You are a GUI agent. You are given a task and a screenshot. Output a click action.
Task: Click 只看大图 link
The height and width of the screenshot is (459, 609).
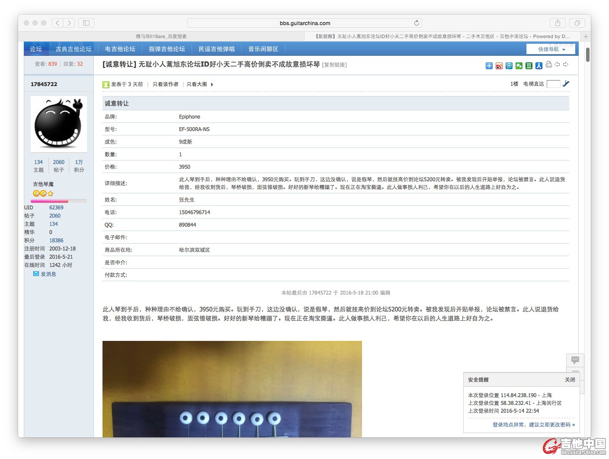coord(197,84)
